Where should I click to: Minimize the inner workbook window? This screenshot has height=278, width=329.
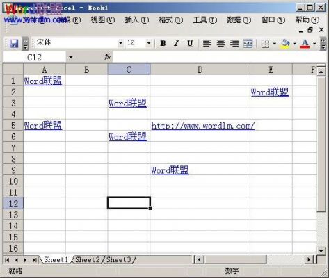coord(300,31)
